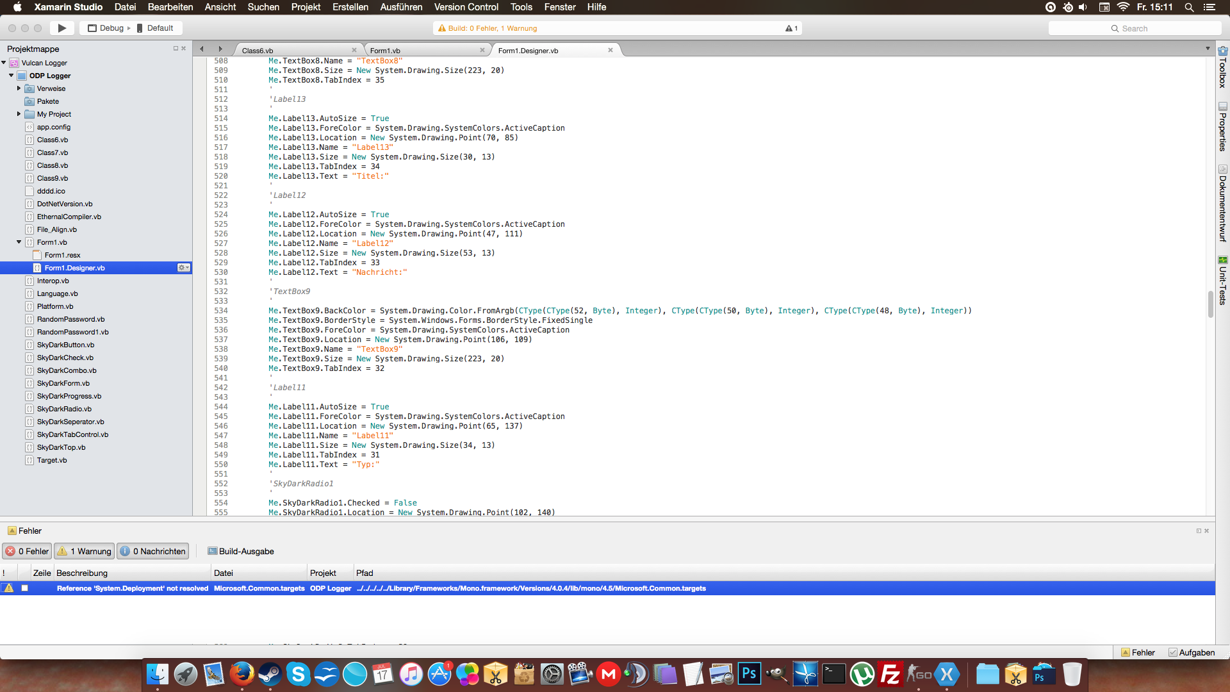1230x692 pixels.
Task: Switch to the Class6.vb tab
Action: pyautogui.click(x=258, y=51)
